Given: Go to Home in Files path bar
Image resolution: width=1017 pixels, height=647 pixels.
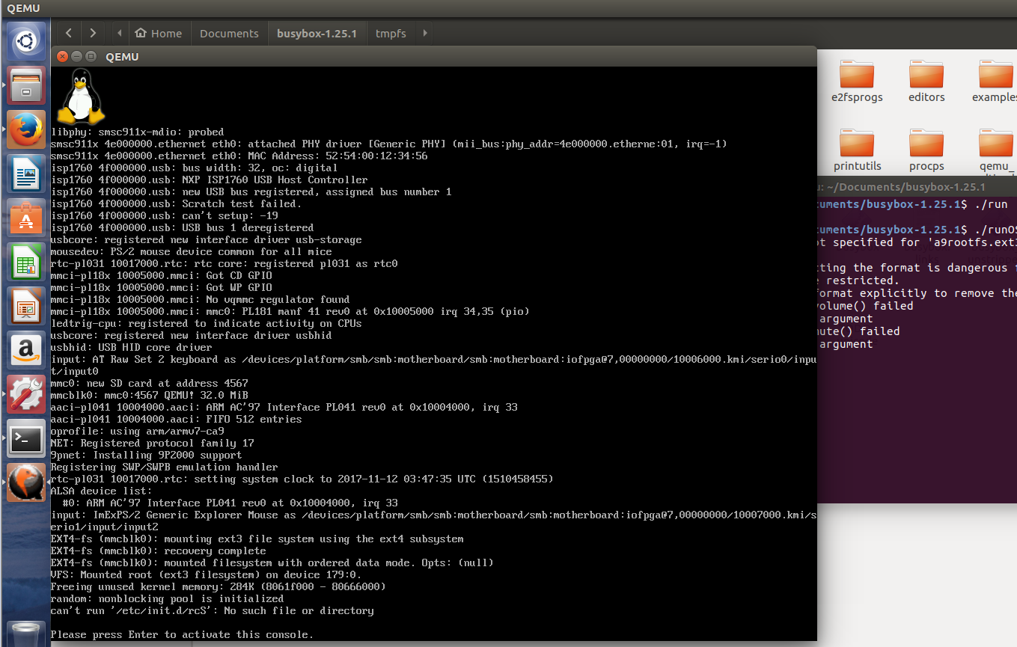Looking at the screenshot, I should click(159, 33).
